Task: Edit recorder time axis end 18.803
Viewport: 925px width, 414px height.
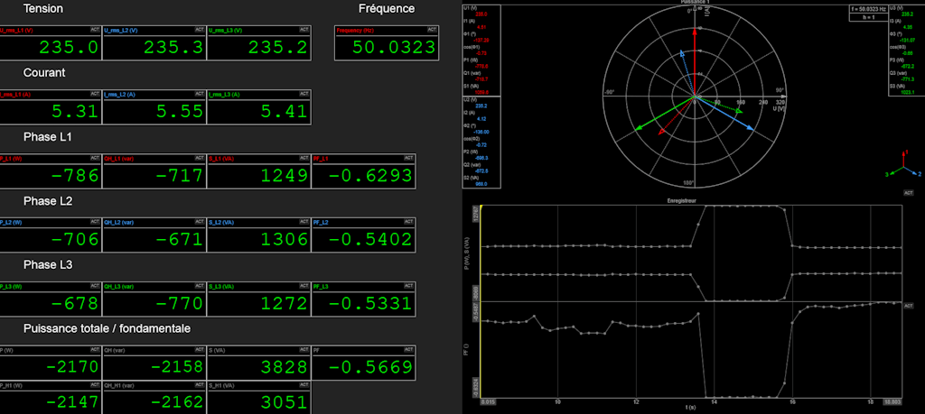Action: (x=894, y=402)
